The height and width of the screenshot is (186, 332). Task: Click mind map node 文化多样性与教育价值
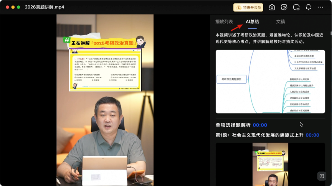pos(305,69)
